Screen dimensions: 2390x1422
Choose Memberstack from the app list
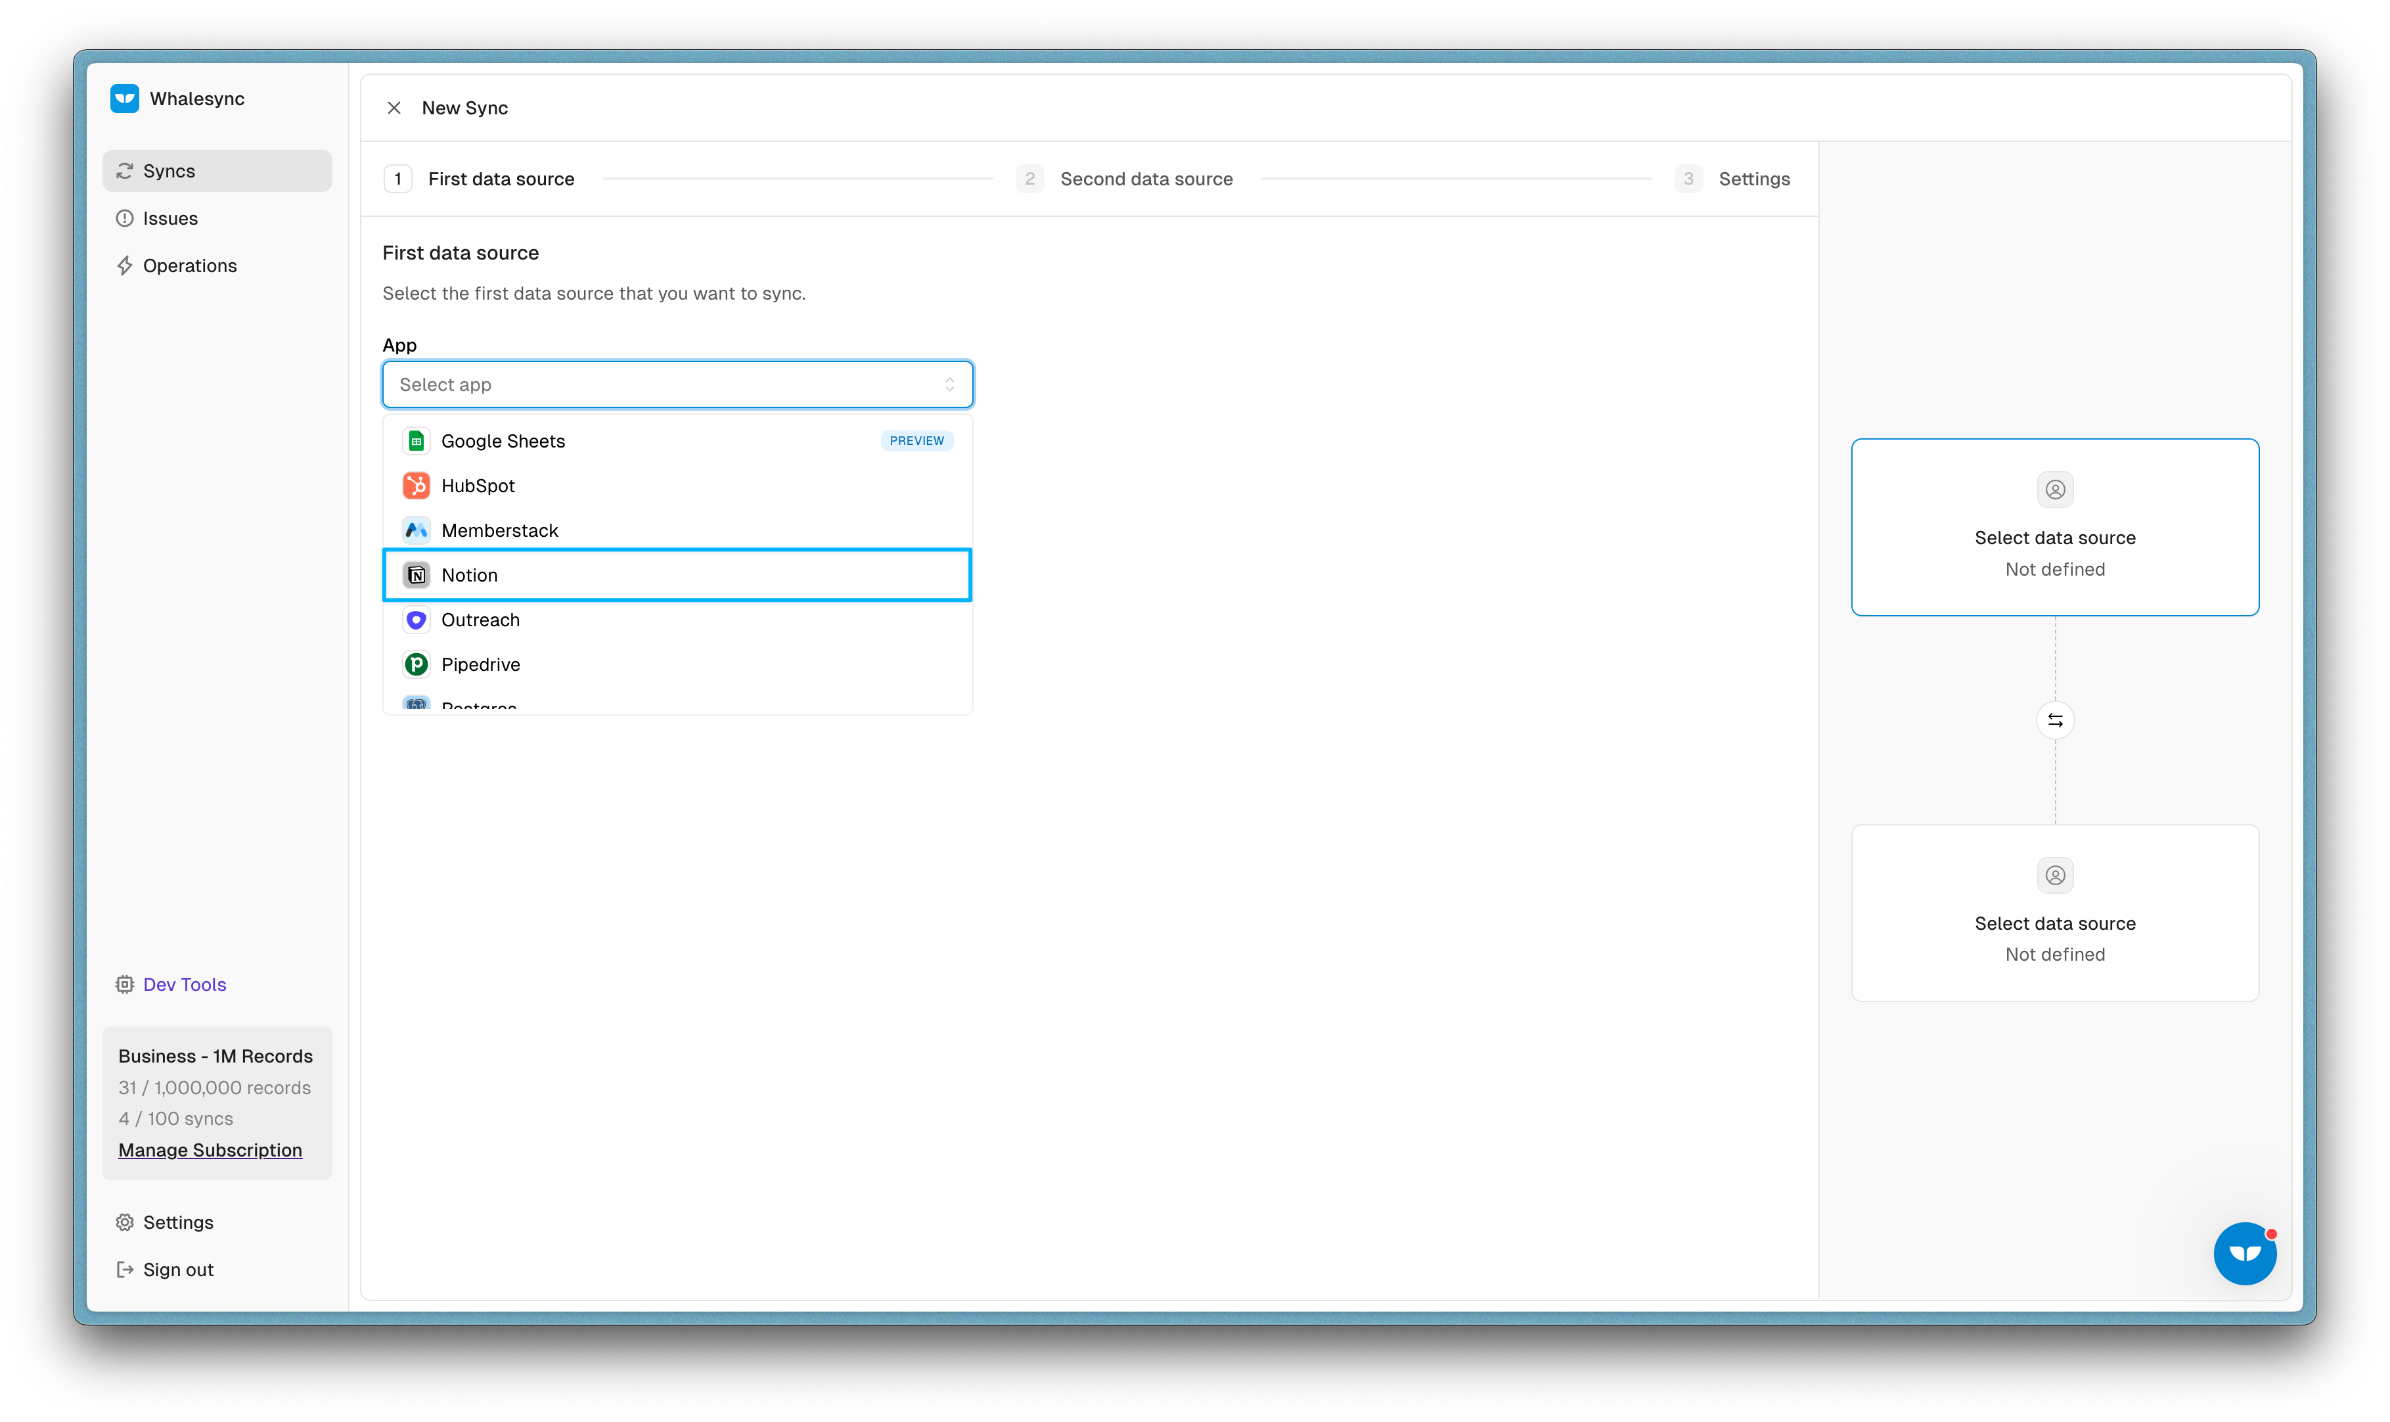[x=499, y=531]
